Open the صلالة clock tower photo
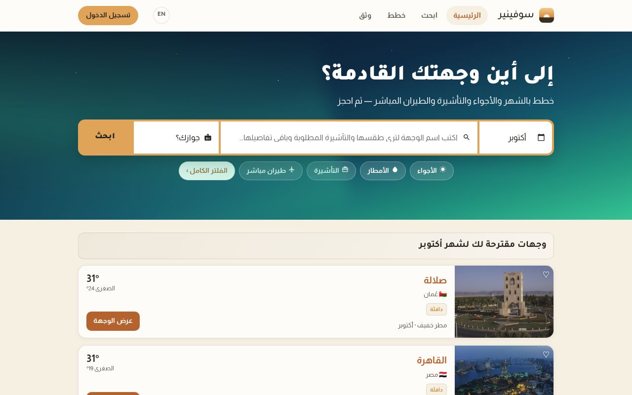Screen dimensions: 632x395 coord(504,302)
